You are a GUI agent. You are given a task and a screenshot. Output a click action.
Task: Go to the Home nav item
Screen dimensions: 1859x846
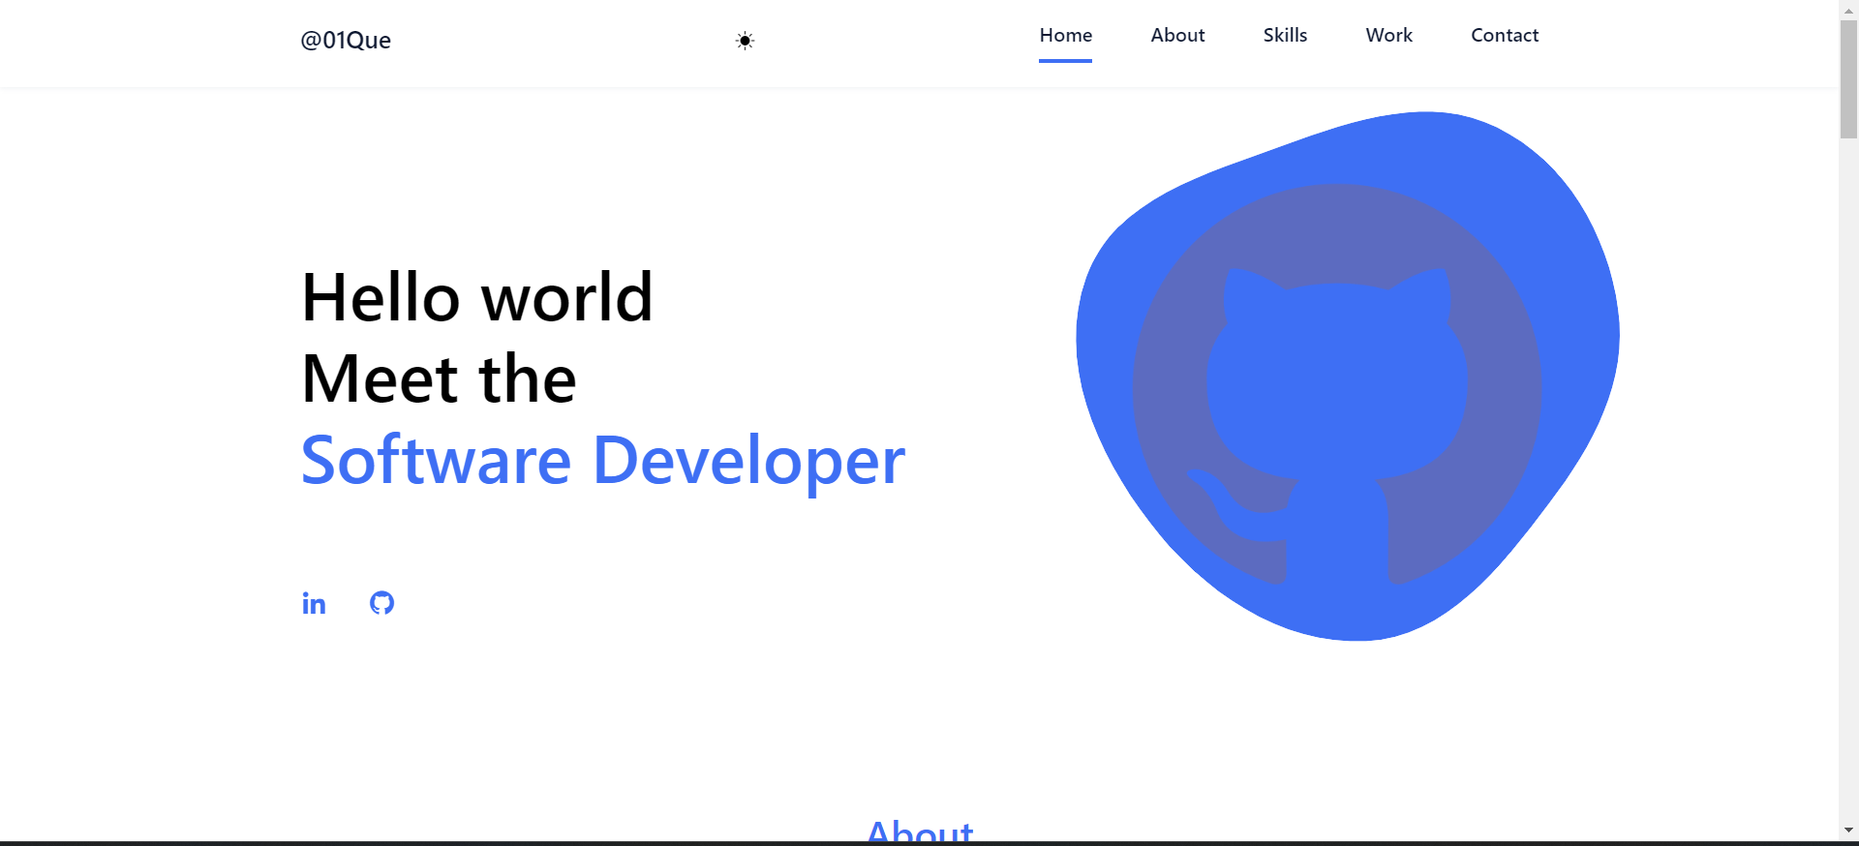[x=1065, y=36]
